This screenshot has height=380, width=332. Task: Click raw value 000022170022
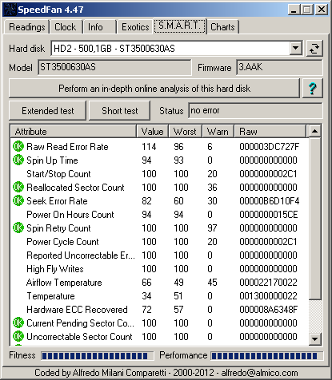(268, 283)
